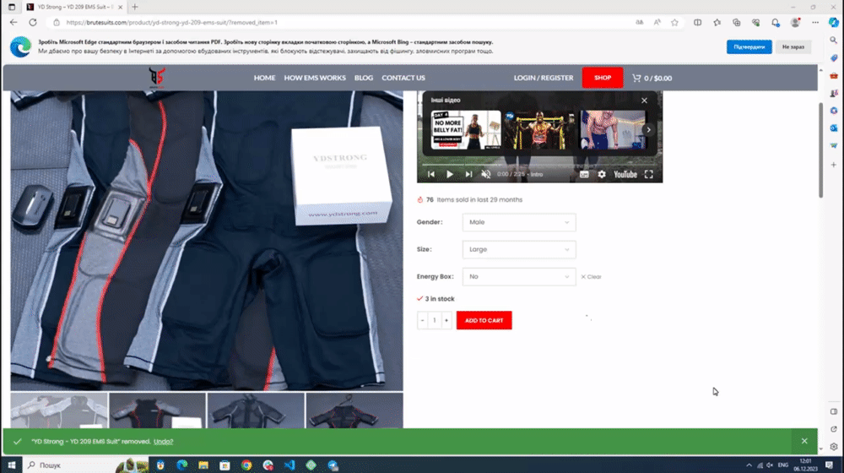Open Edge split screen icon
The height and width of the screenshot is (473, 844).
(x=698, y=23)
